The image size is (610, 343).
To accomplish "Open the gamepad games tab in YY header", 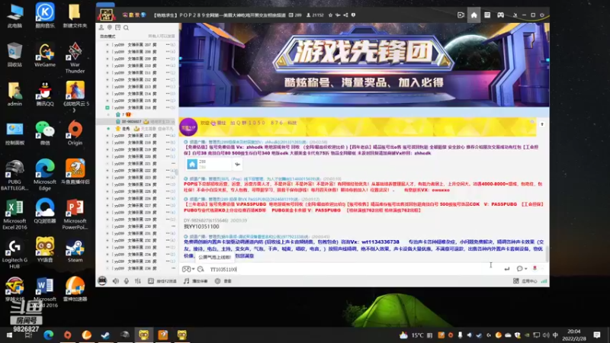I will (501, 15).
